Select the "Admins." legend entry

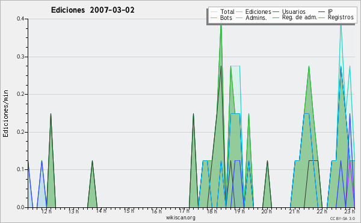pyautogui.click(x=256, y=17)
